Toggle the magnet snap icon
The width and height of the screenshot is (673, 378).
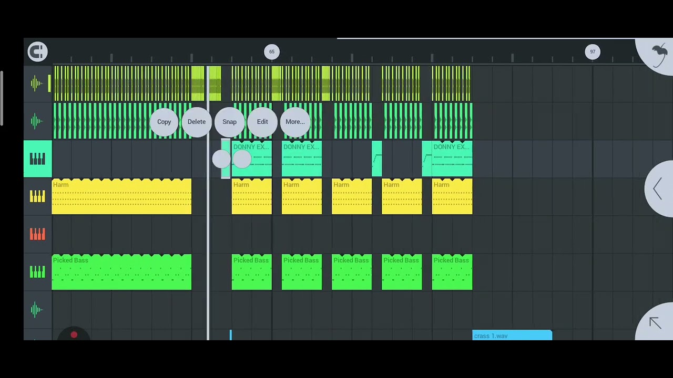(x=37, y=51)
